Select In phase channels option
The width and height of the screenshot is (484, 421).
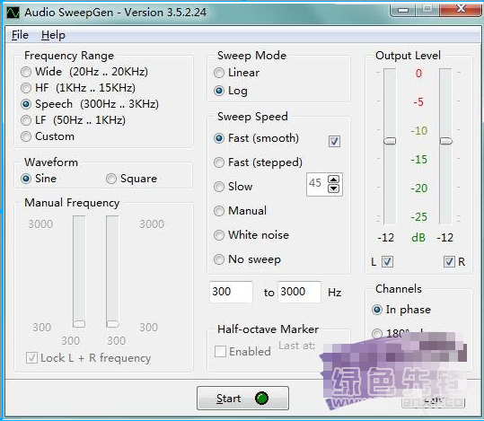(x=401, y=310)
